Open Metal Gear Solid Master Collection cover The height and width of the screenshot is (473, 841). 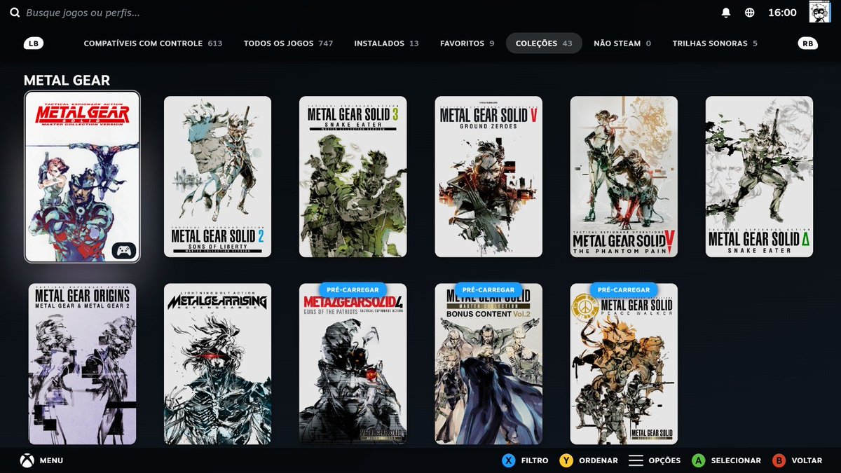pos(82,177)
